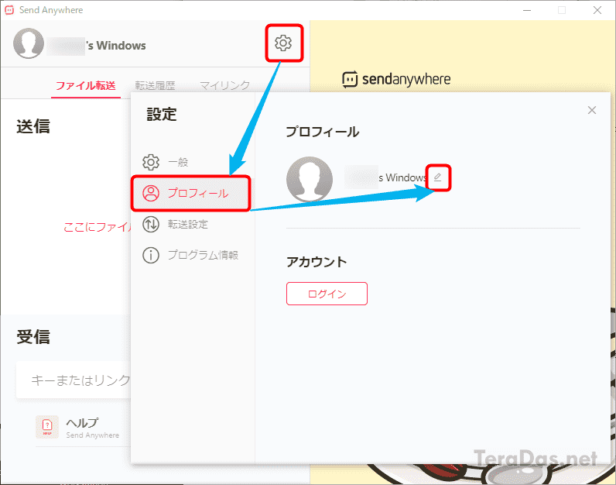Click the sendanywhere logo in the banner
This screenshot has height=485, width=616.
[396, 79]
